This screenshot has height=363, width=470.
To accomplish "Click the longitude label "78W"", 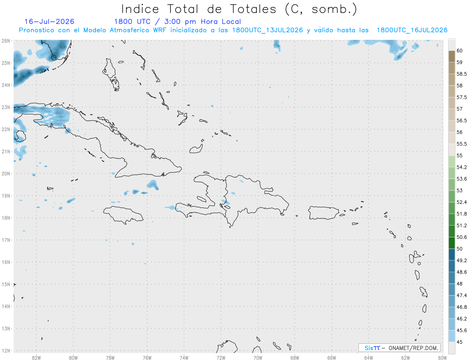I will point(110,358).
